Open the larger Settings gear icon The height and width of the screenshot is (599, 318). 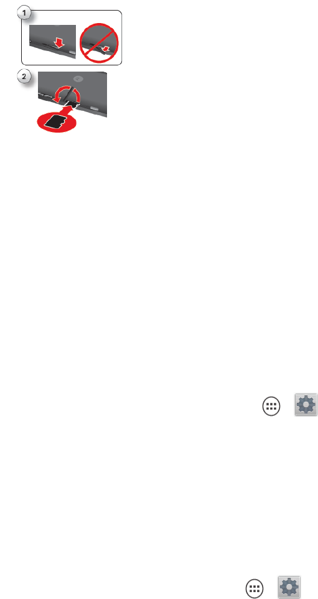(x=306, y=405)
